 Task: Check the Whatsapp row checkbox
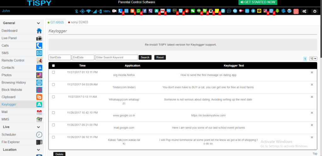point(53,97)
